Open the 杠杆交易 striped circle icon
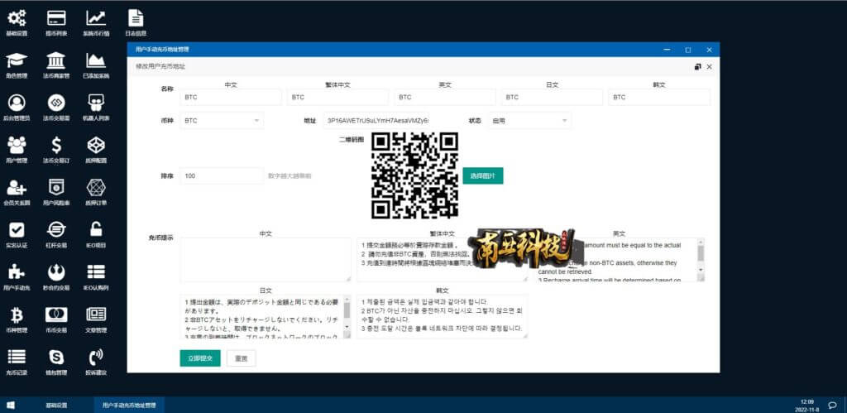 (x=56, y=229)
